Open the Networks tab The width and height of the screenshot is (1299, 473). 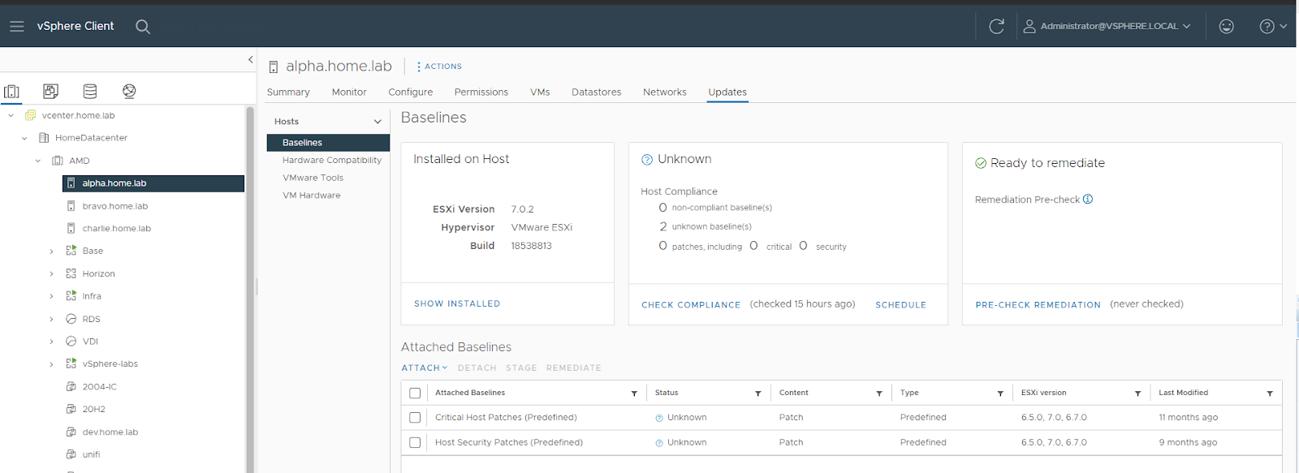click(665, 92)
